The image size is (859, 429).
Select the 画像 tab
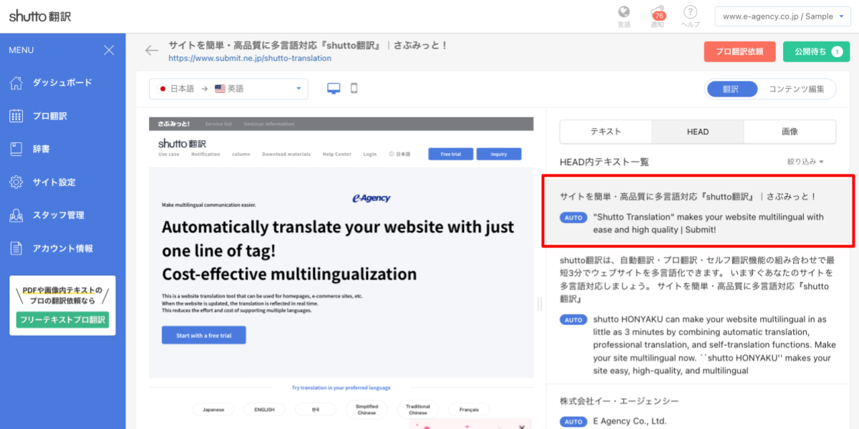(790, 132)
